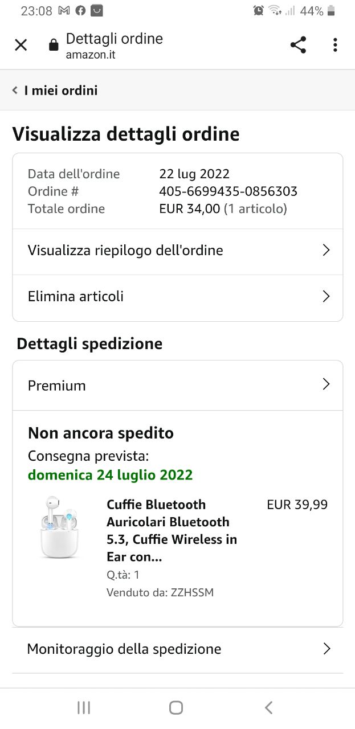The width and height of the screenshot is (355, 729).
Task: Open the three-dot overflow menu
Action: pyautogui.click(x=335, y=45)
